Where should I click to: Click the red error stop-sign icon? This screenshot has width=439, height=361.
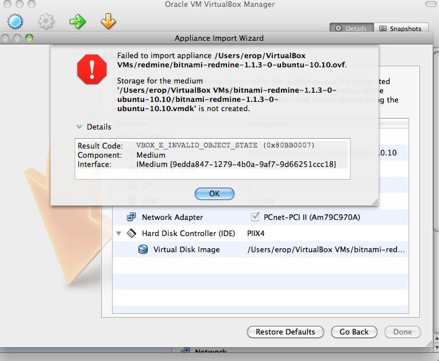pyautogui.click(x=92, y=69)
